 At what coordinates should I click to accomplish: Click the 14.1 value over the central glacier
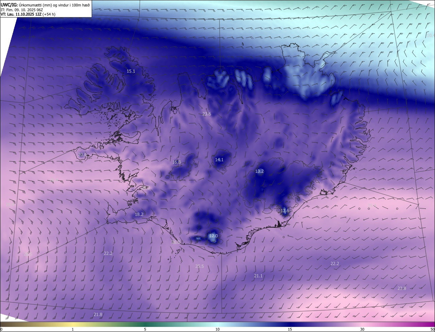click(x=219, y=160)
